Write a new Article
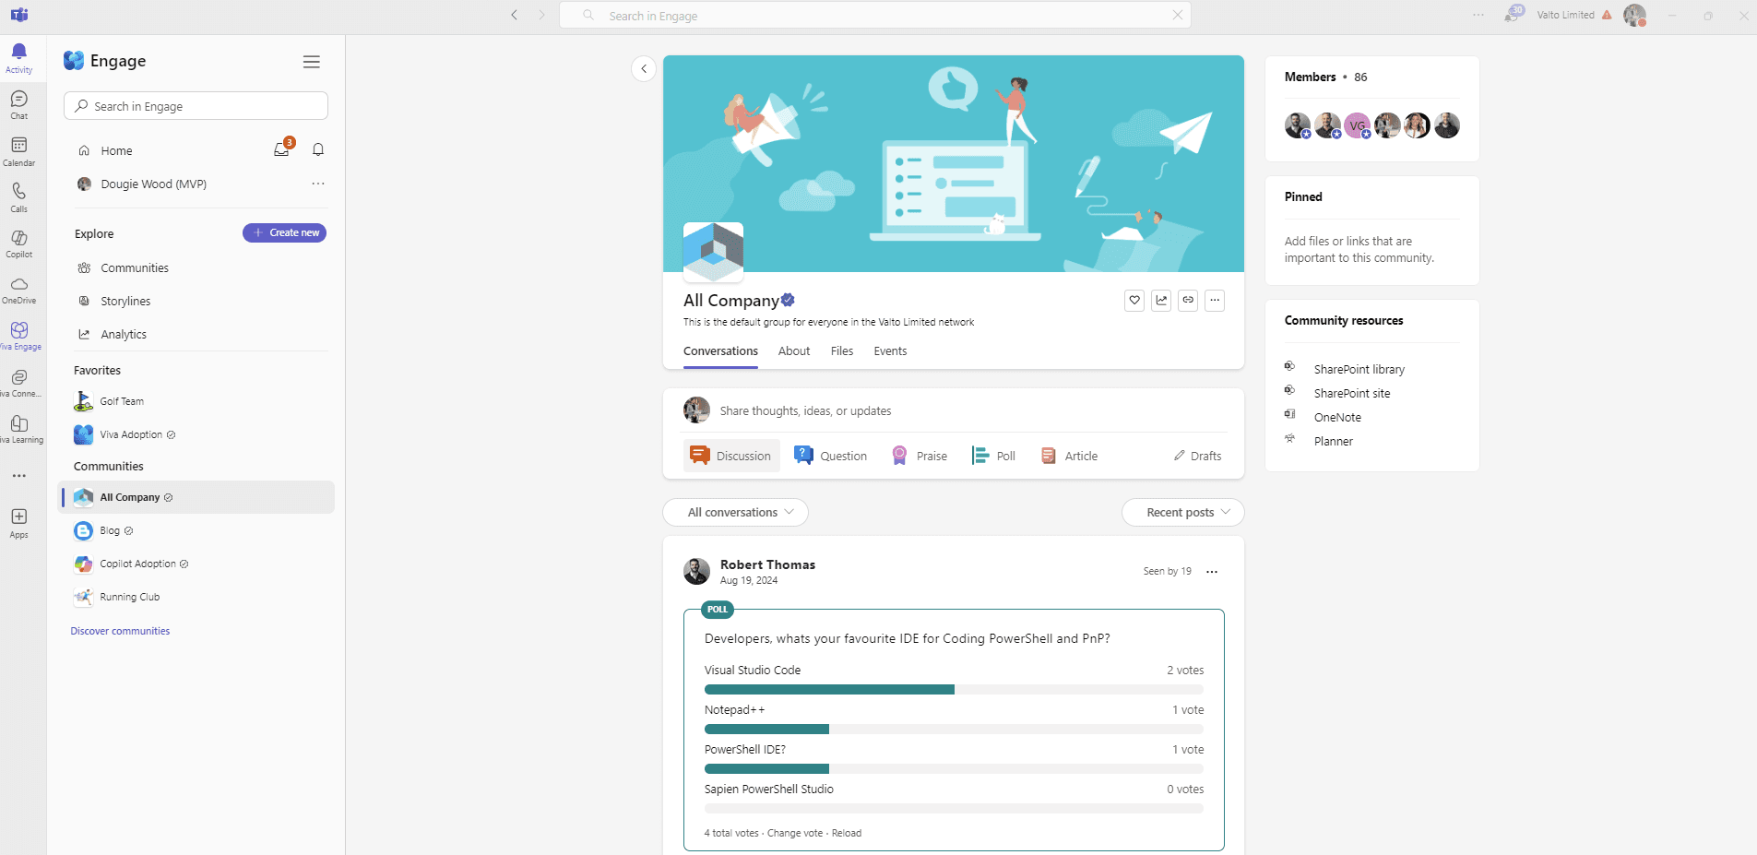The width and height of the screenshot is (1757, 855). (1069, 456)
